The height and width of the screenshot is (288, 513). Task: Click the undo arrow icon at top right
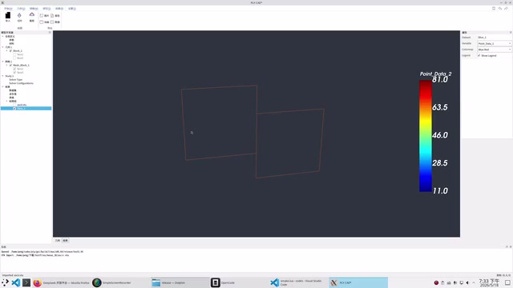click(500, 9)
